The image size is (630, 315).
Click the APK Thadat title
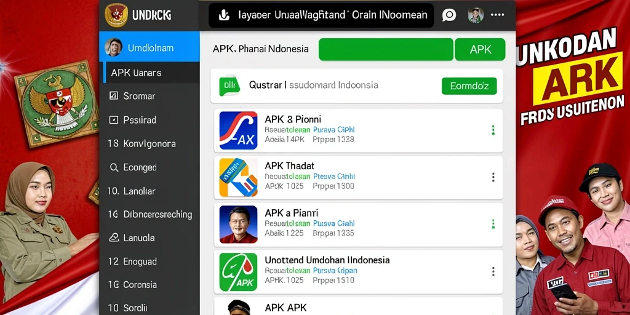[289, 165]
